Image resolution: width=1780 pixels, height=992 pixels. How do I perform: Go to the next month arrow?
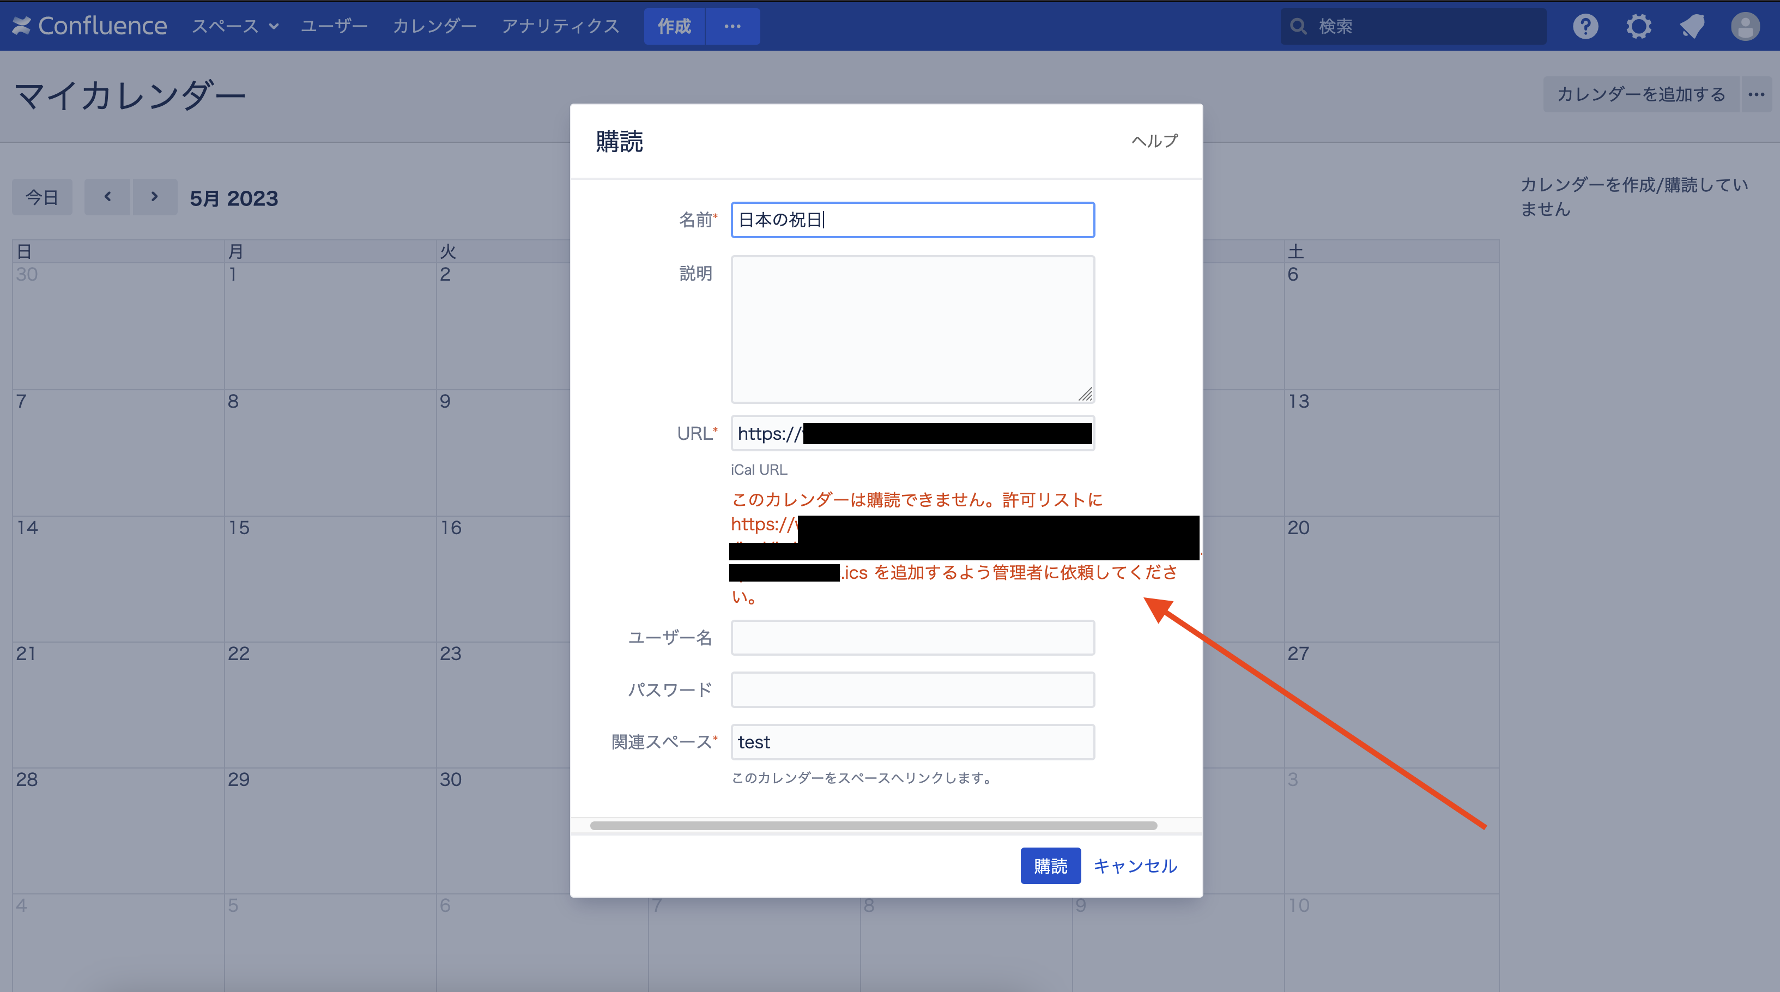point(155,197)
